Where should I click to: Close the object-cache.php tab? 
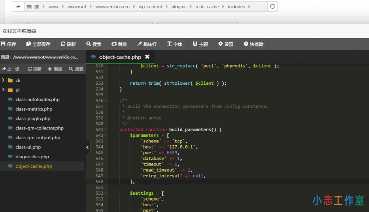tap(147, 57)
